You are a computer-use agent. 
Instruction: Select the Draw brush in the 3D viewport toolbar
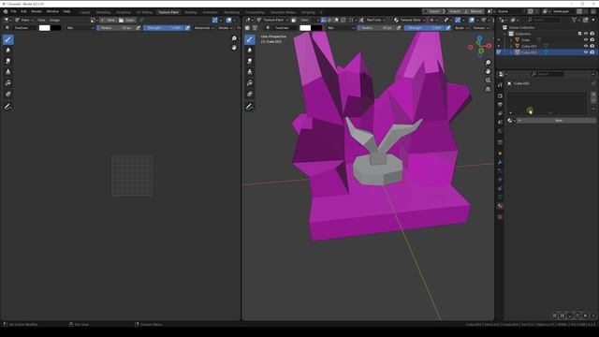250,39
